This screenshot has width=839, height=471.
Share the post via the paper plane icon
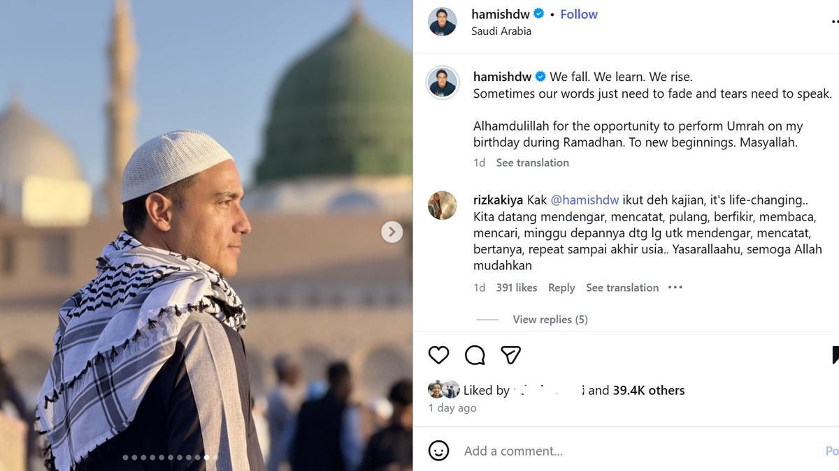pyautogui.click(x=510, y=355)
